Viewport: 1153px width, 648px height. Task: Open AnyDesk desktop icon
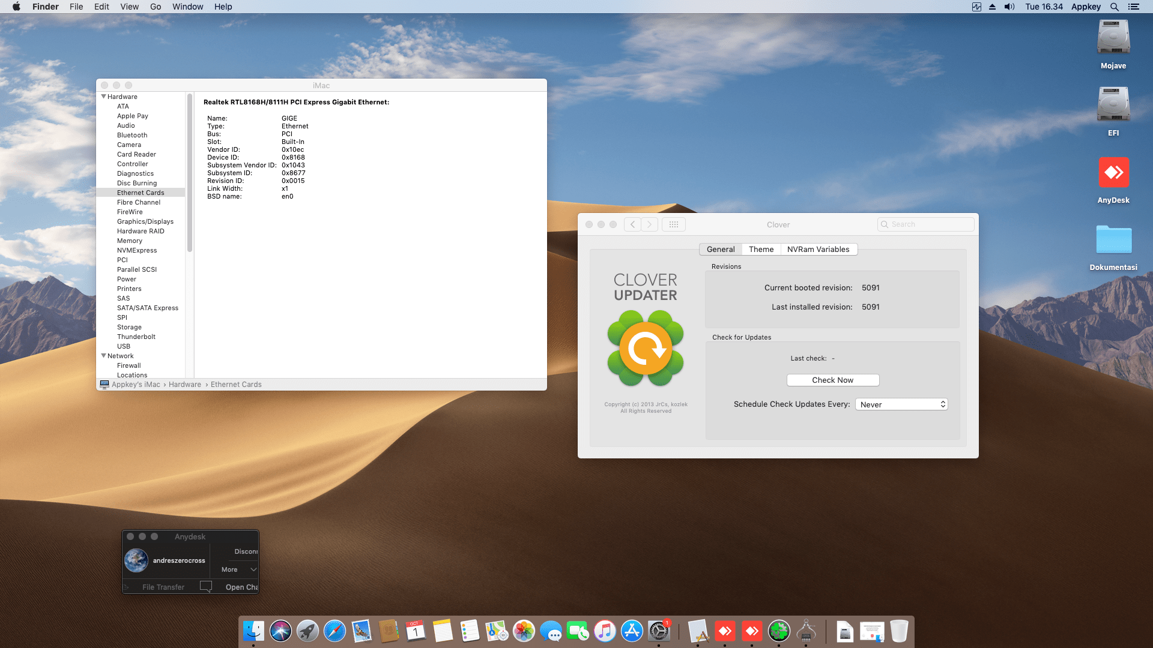1113,173
